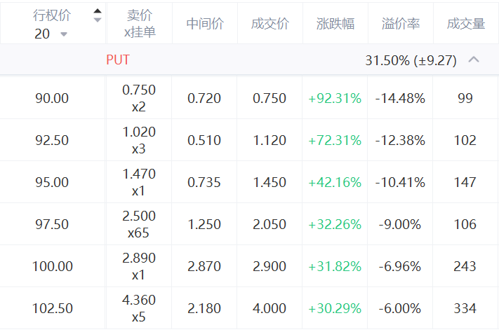Sort strike price descending with down arrow
The width and height of the screenshot is (499, 332).
(x=97, y=20)
